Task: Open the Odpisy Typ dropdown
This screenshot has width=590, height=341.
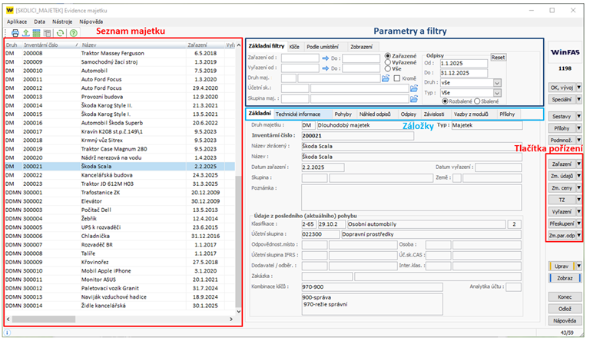Action: [497, 93]
